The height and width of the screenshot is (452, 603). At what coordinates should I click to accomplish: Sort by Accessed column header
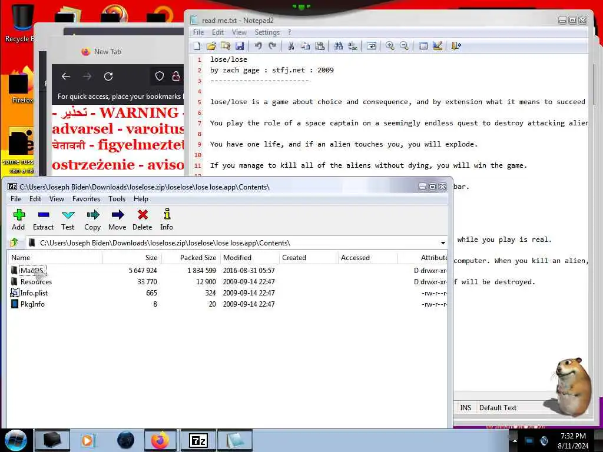coord(367,258)
